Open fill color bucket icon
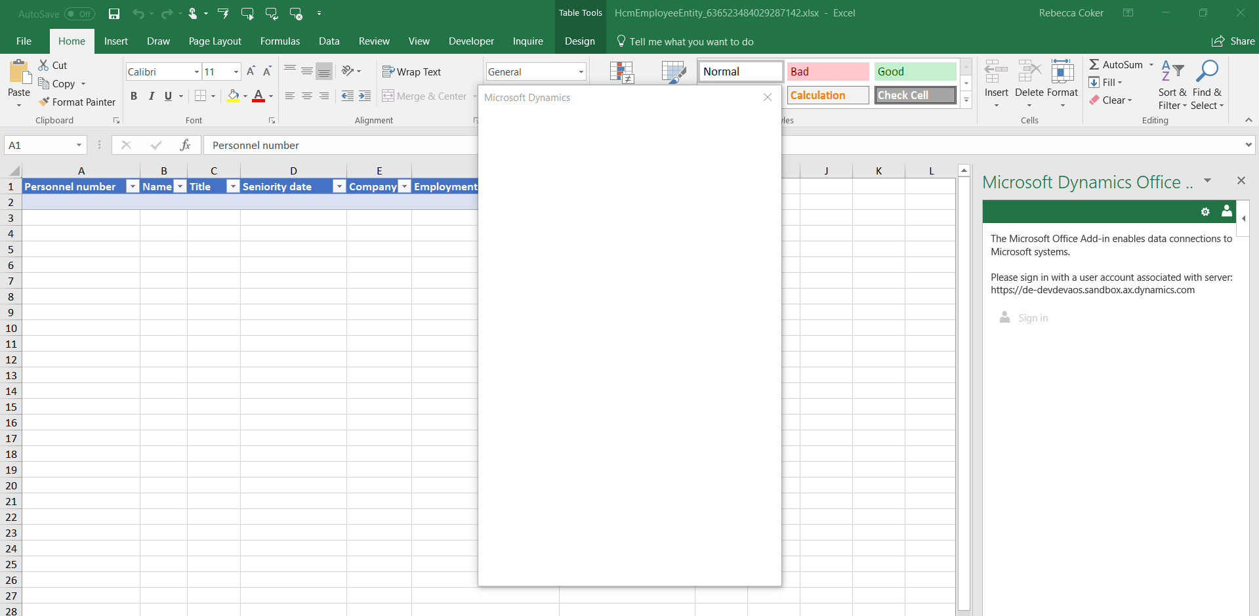 (x=234, y=96)
